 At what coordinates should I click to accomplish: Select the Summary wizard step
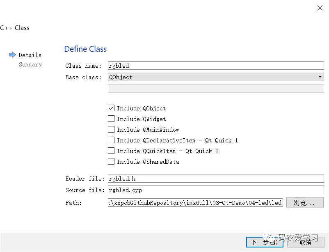[30, 65]
